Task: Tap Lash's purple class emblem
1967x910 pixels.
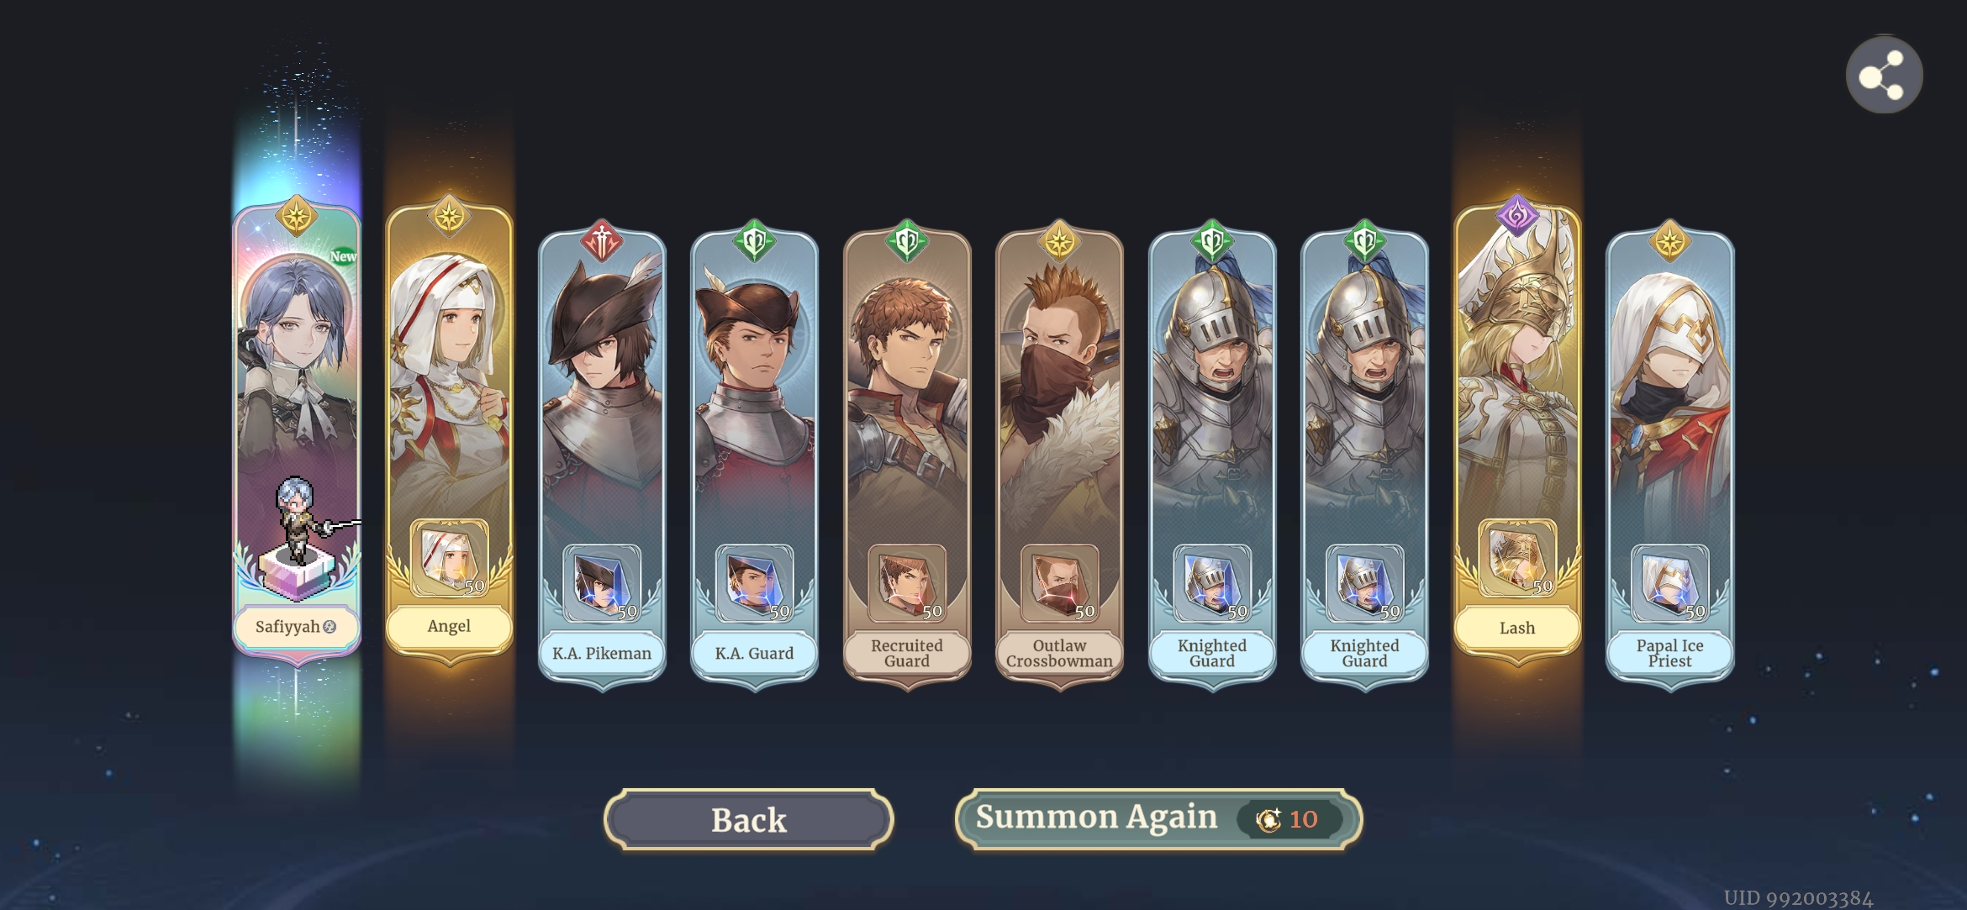Action: 1517,216
